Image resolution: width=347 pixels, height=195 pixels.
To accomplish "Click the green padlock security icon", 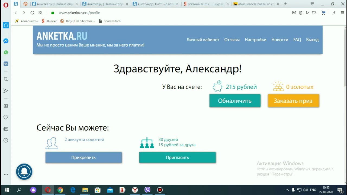I will click(53, 13).
